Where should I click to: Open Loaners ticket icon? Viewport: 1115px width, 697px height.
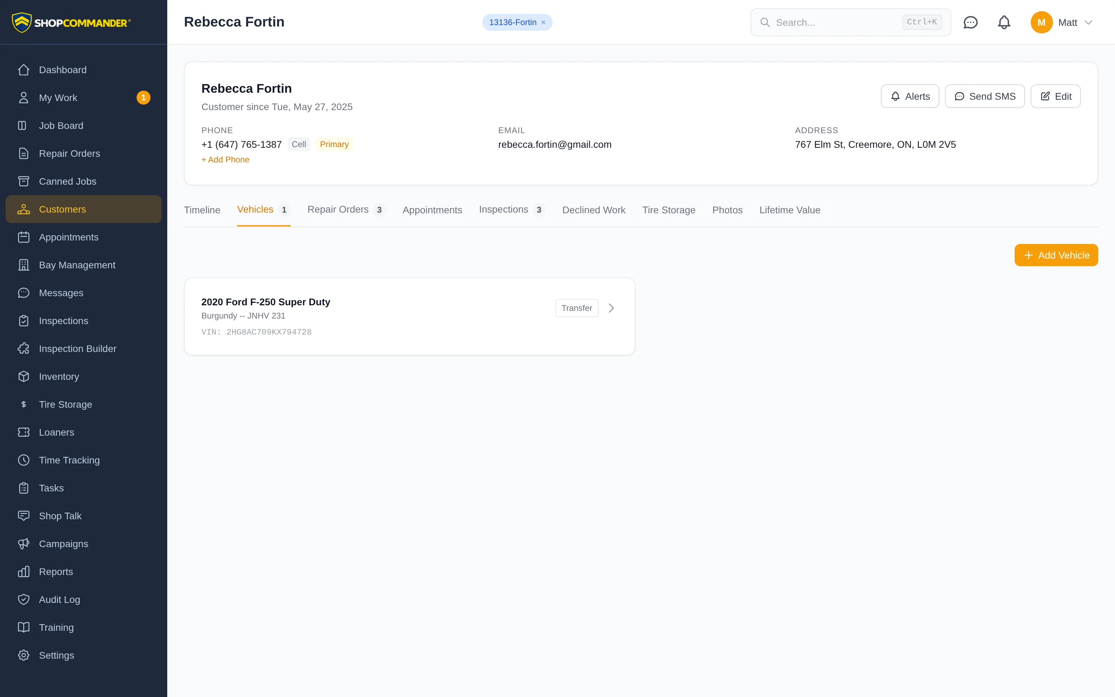(x=23, y=432)
